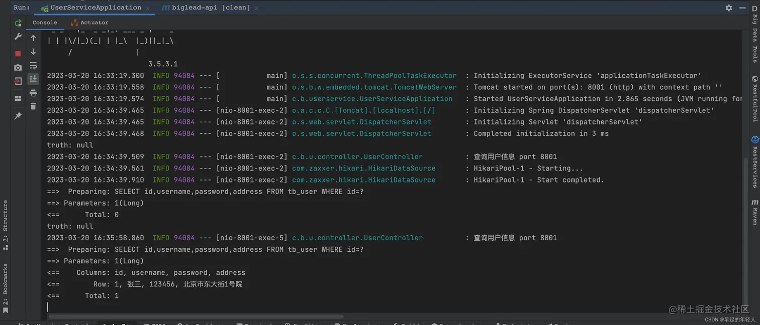Image resolution: width=760 pixels, height=325 pixels.
Task: Click timestamp 2023-03-20 16:33:19.300
Action: pyautogui.click(x=96, y=76)
